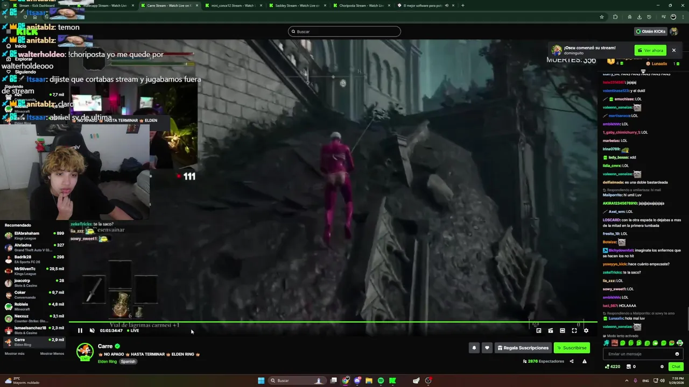Open Spotify from the taskbar
689x387 pixels.
pos(381,381)
